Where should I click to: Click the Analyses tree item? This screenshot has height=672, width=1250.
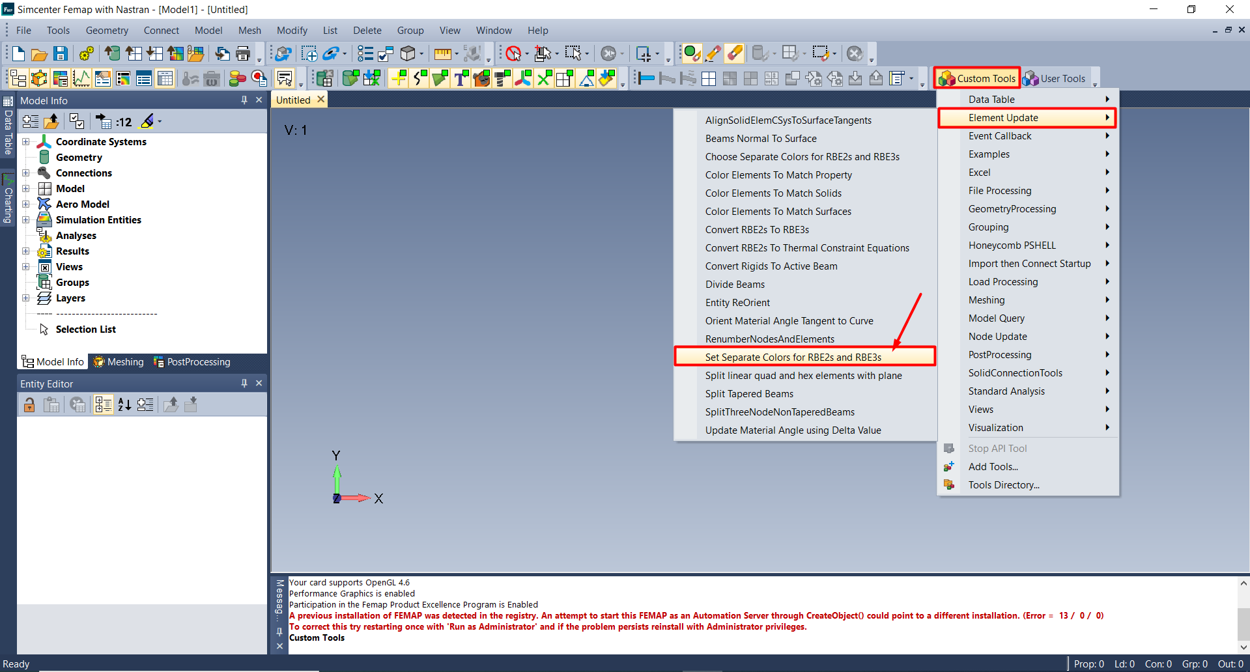coord(76,236)
